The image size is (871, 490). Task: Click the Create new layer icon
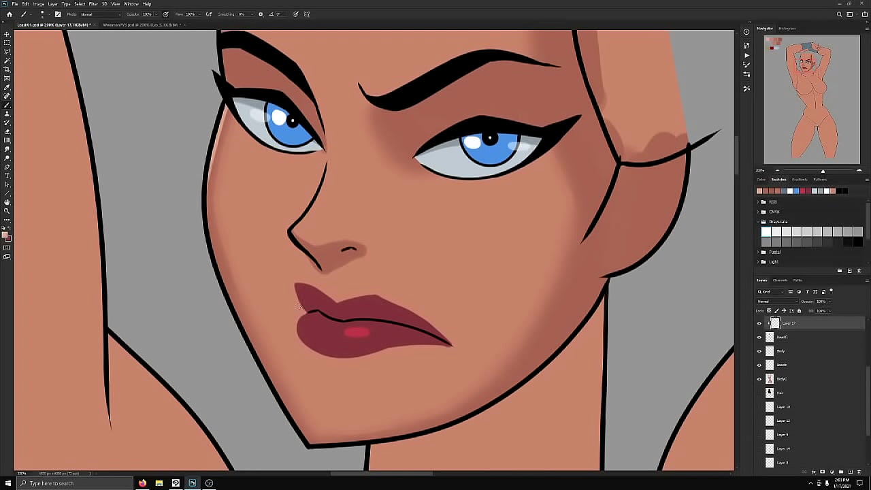click(x=850, y=471)
